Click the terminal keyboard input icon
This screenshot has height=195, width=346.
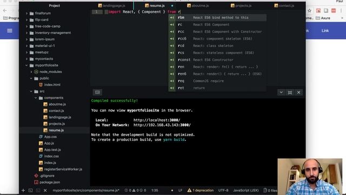pyautogui.click(x=97, y=92)
